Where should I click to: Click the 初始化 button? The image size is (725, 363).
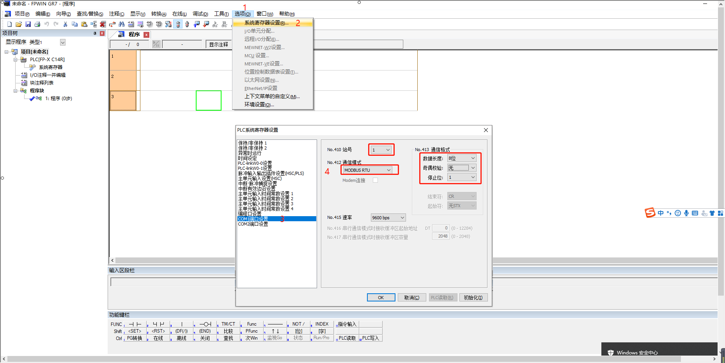(x=473, y=298)
